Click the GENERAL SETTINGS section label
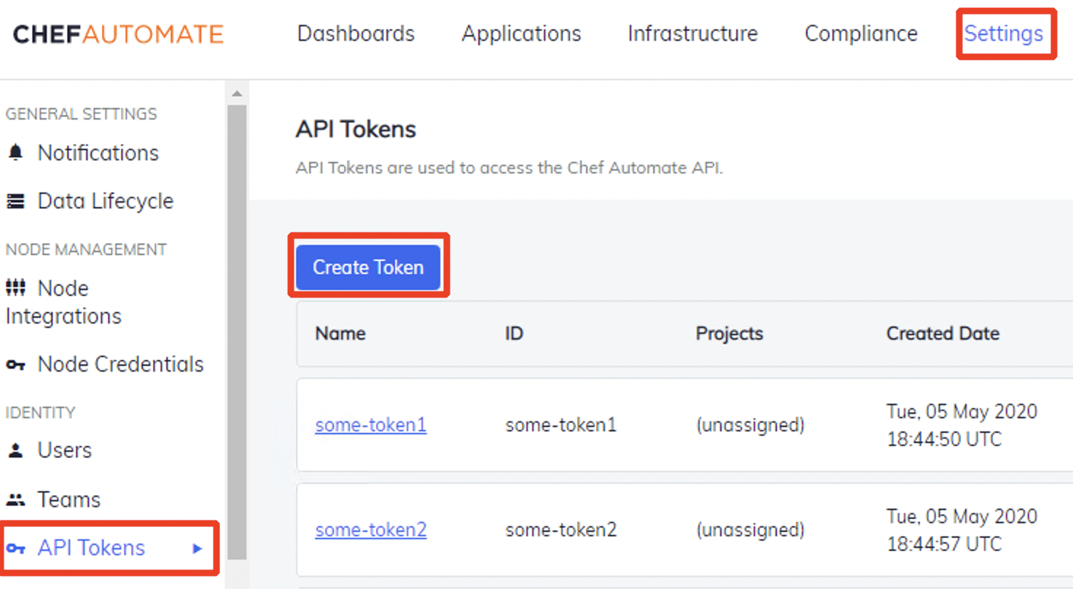 pos(81,114)
